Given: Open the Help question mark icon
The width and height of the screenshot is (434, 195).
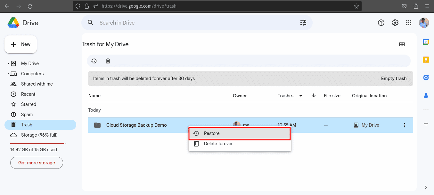Looking at the screenshot, I should click(381, 23).
